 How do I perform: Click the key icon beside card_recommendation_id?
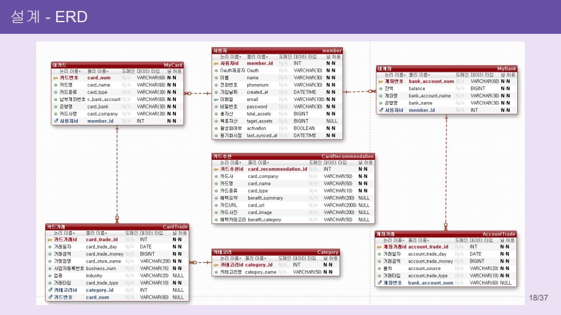click(216, 169)
